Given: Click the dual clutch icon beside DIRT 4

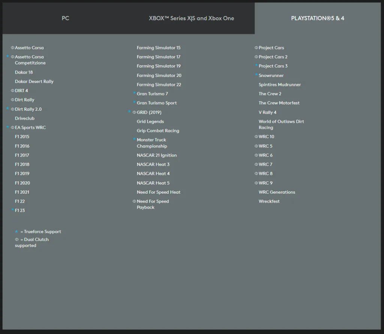Looking at the screenshot, I should click(12, 91).
